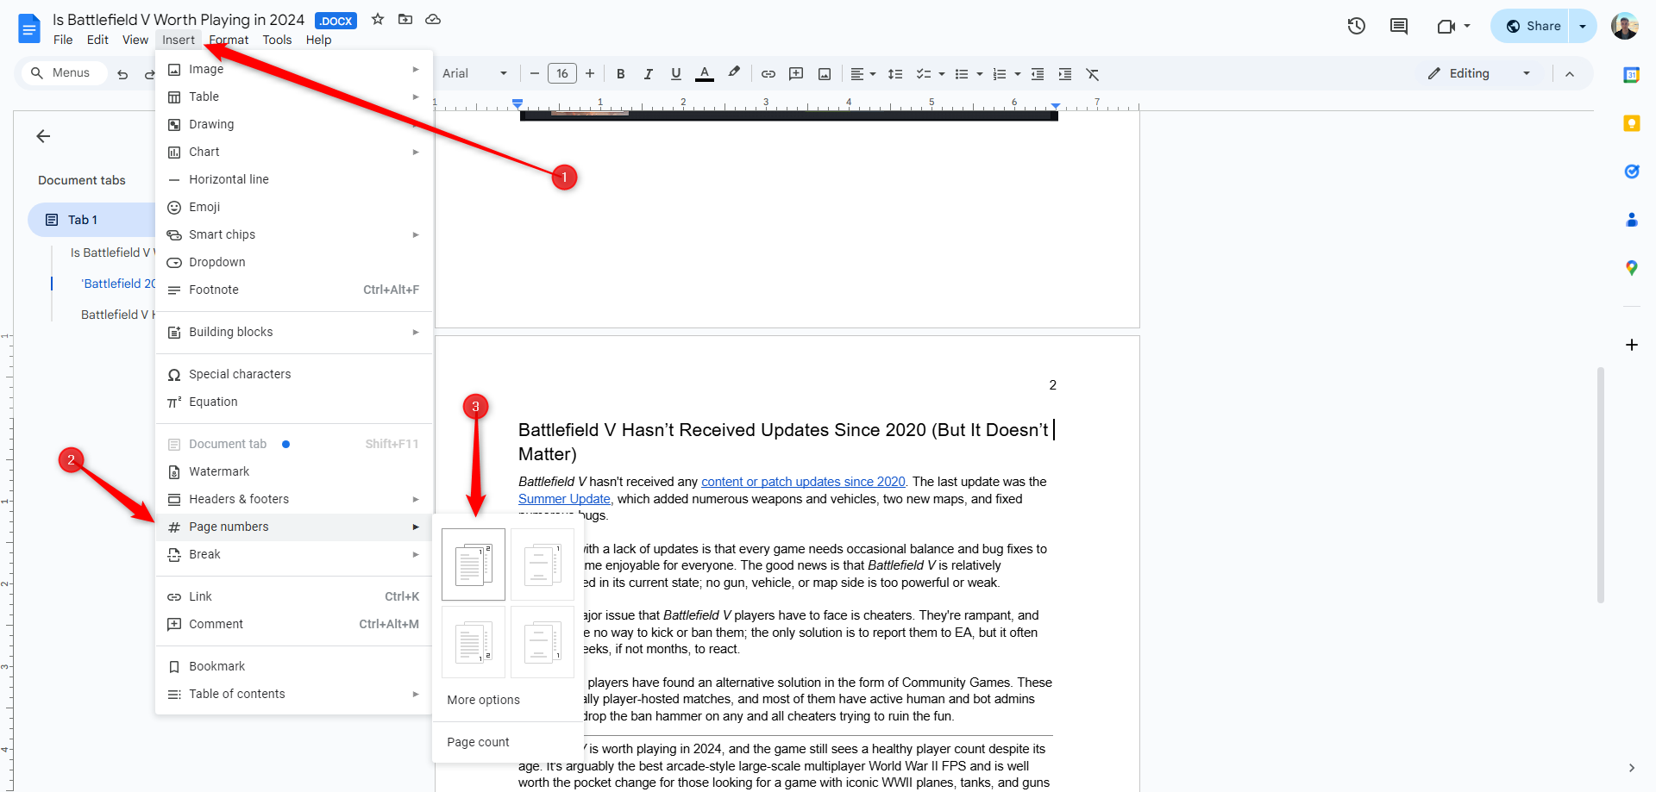Close document tabs with back arrow
Viewport: 1656px width, 792px height.
[x=43, y=136]
